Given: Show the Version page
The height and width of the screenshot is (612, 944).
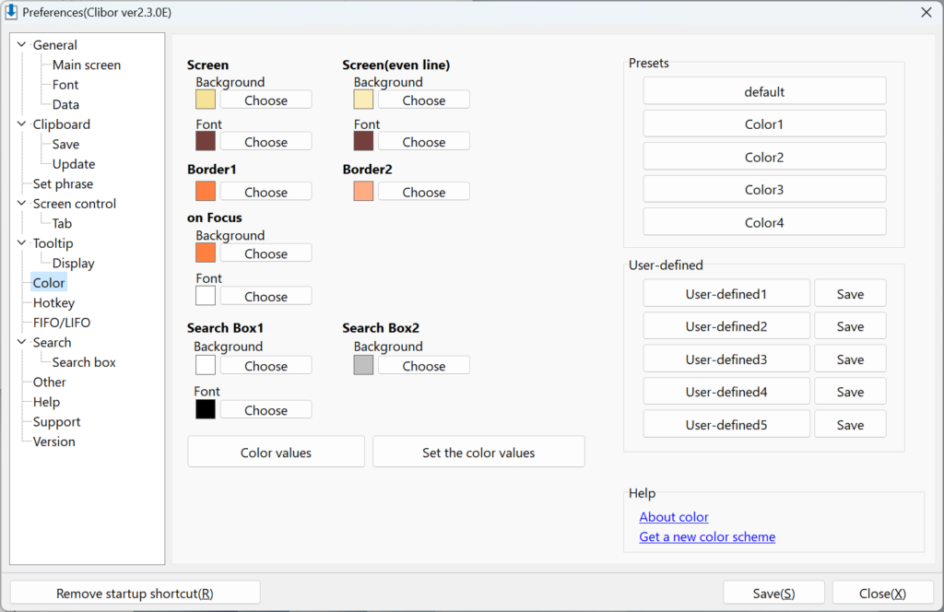Looking at the screenshot, I should [54, 441].
